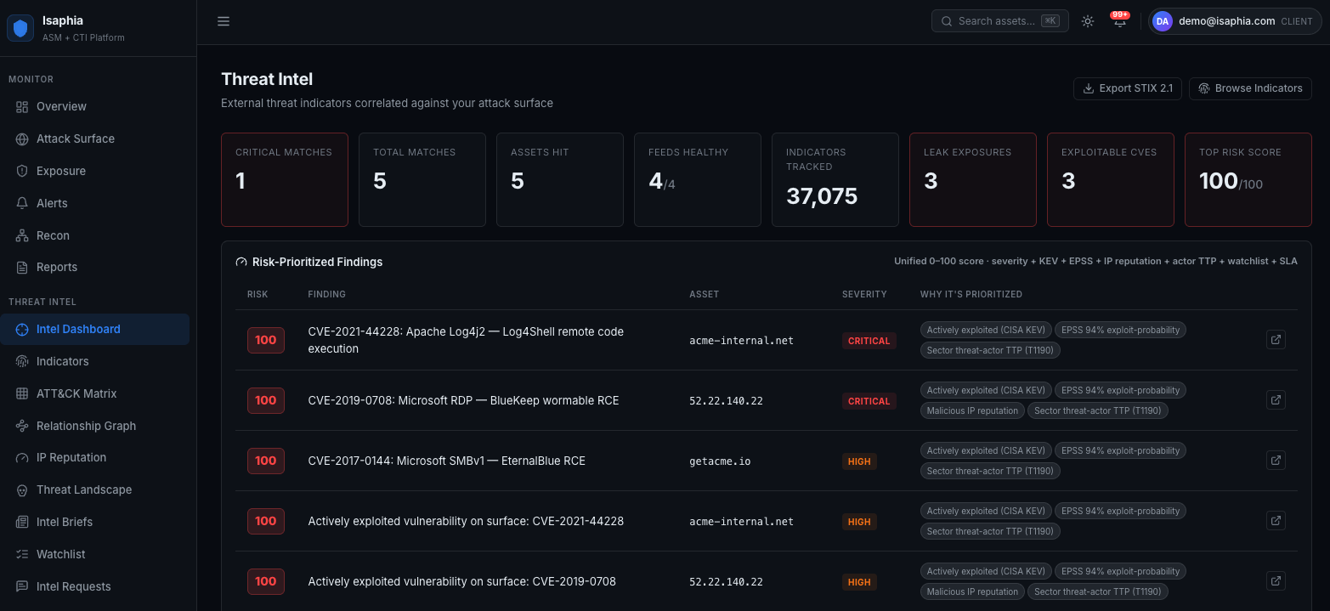Click acme-internal.net asset in Log4Shell row
Image resolution: width=1330 pixels, height=611 pixels.
741,341
